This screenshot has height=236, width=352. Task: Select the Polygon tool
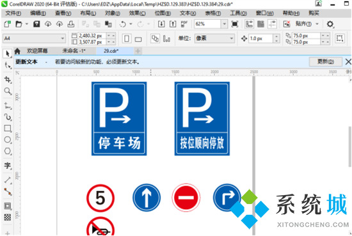click(8, 151)
